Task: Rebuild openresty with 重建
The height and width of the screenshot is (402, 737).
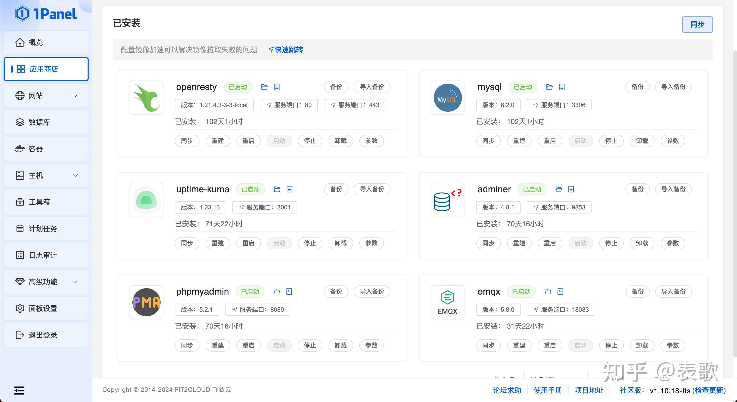Action: click(x=218, y=141)
